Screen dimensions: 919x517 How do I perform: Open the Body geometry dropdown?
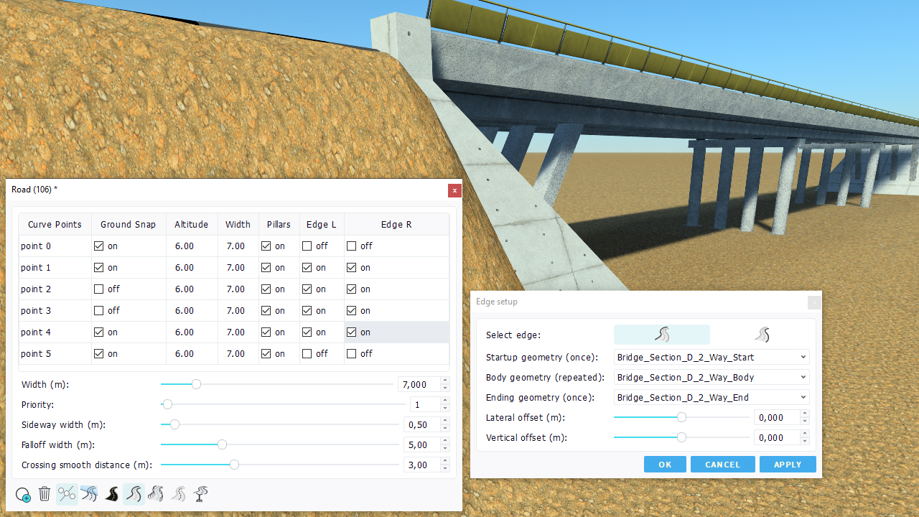coord(712,377)
